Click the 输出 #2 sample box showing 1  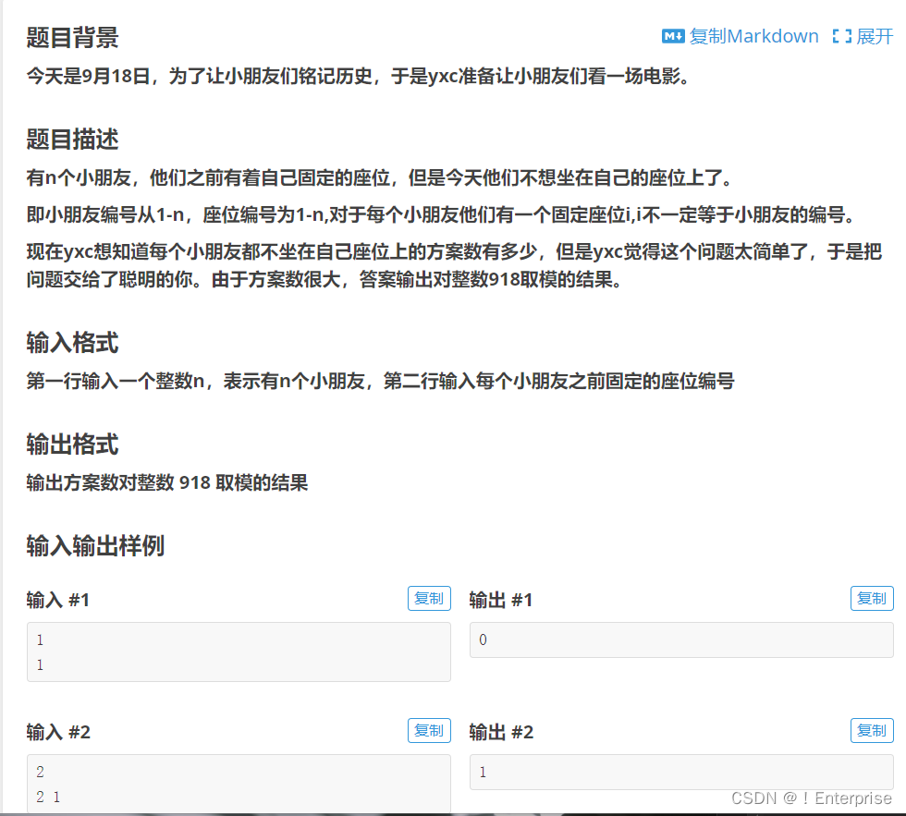tap(682, 773)
